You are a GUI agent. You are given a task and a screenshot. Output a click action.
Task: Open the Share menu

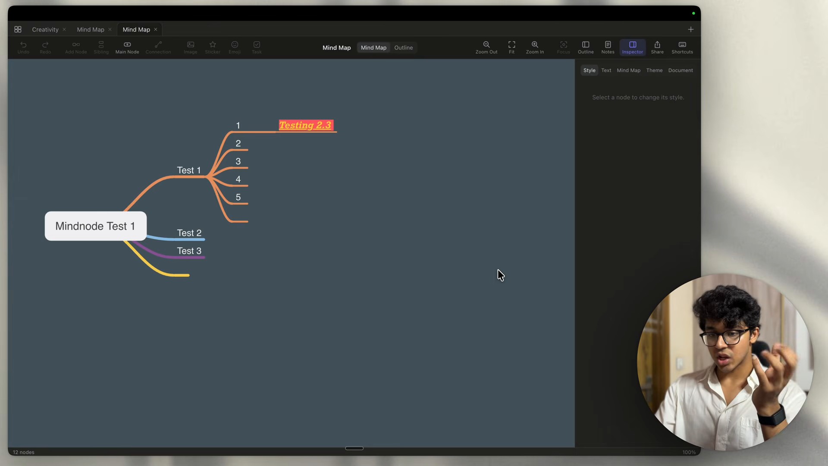(x=657, y=47)
